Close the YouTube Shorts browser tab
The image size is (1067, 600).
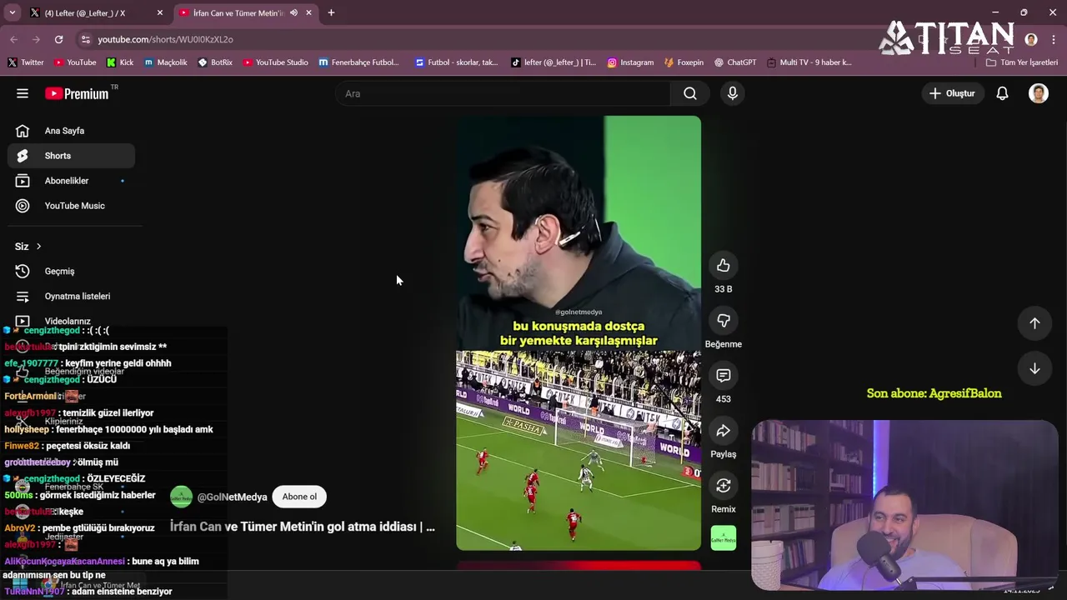coord(308,12)
